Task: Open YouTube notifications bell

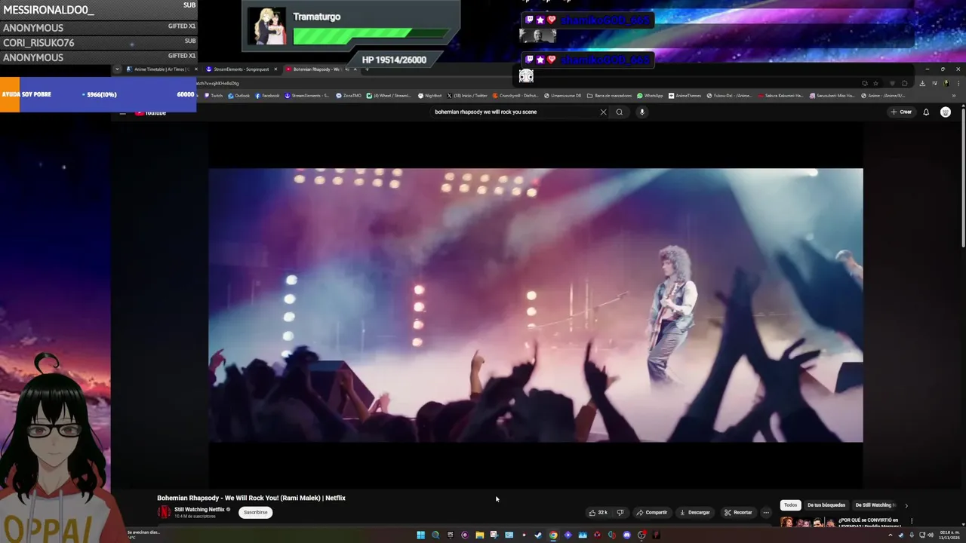Action: click(926, 112)
